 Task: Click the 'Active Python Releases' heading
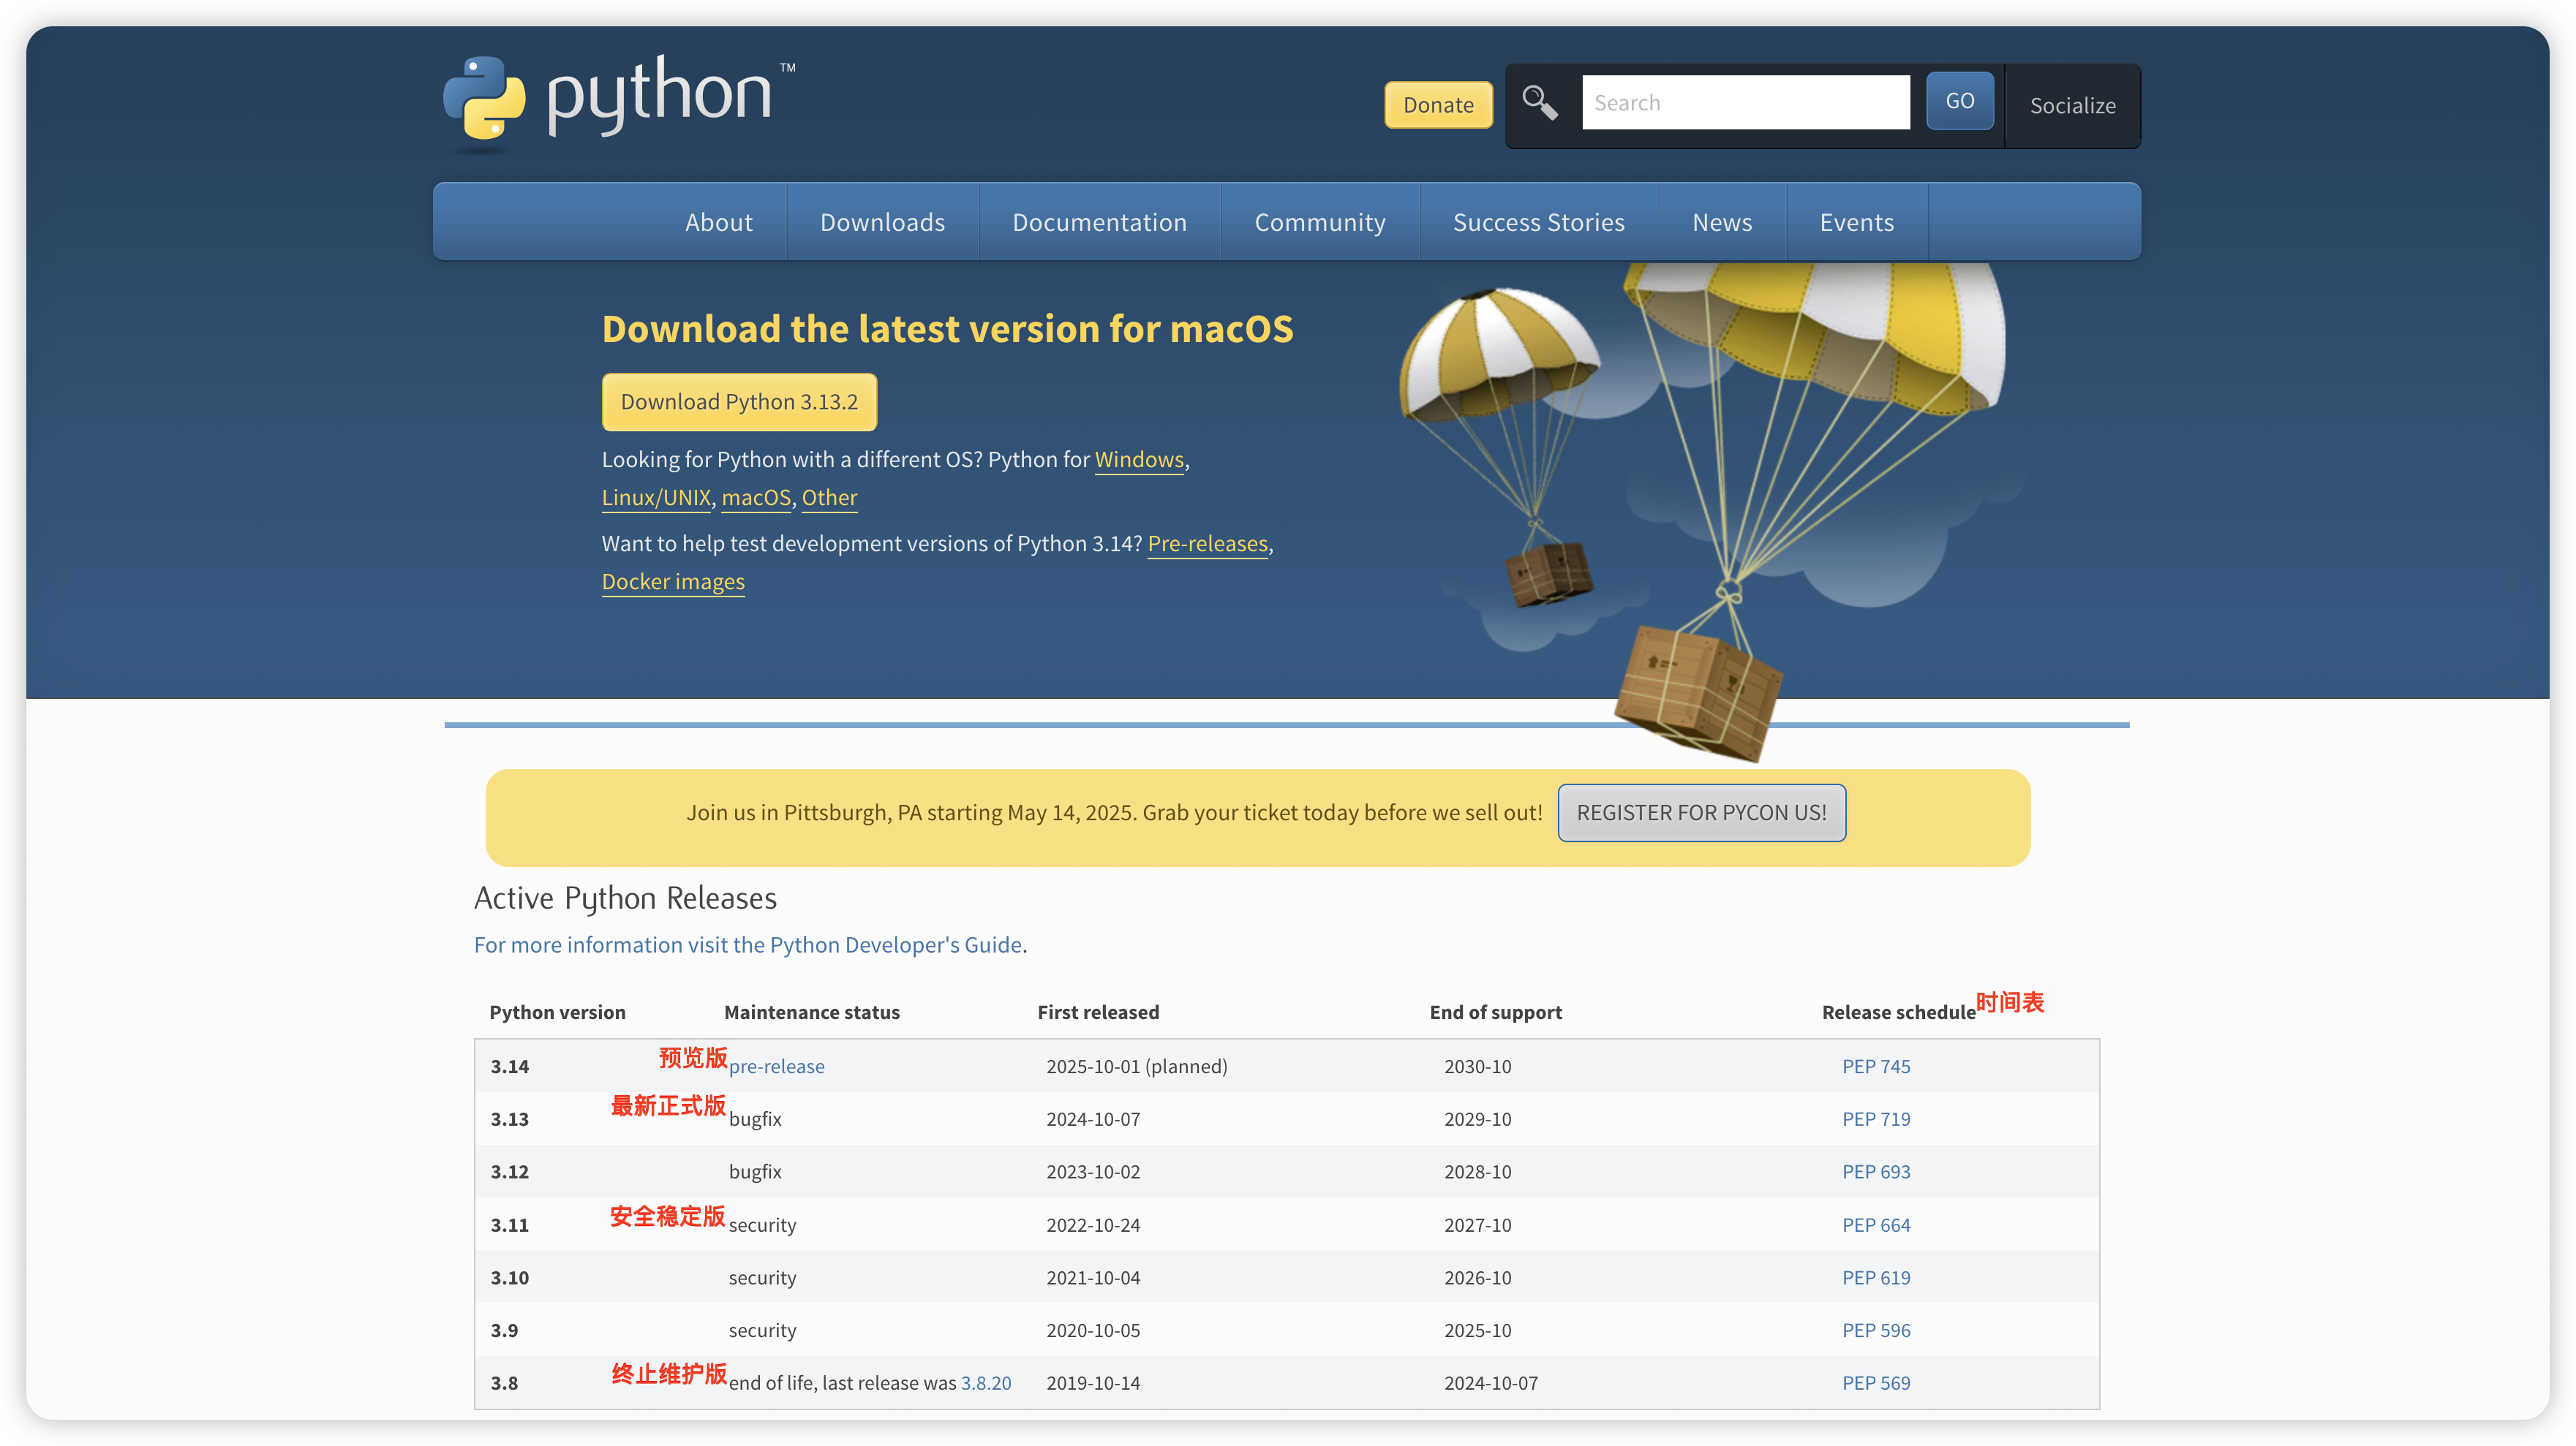pyautogui.click(x=625, y=898)
